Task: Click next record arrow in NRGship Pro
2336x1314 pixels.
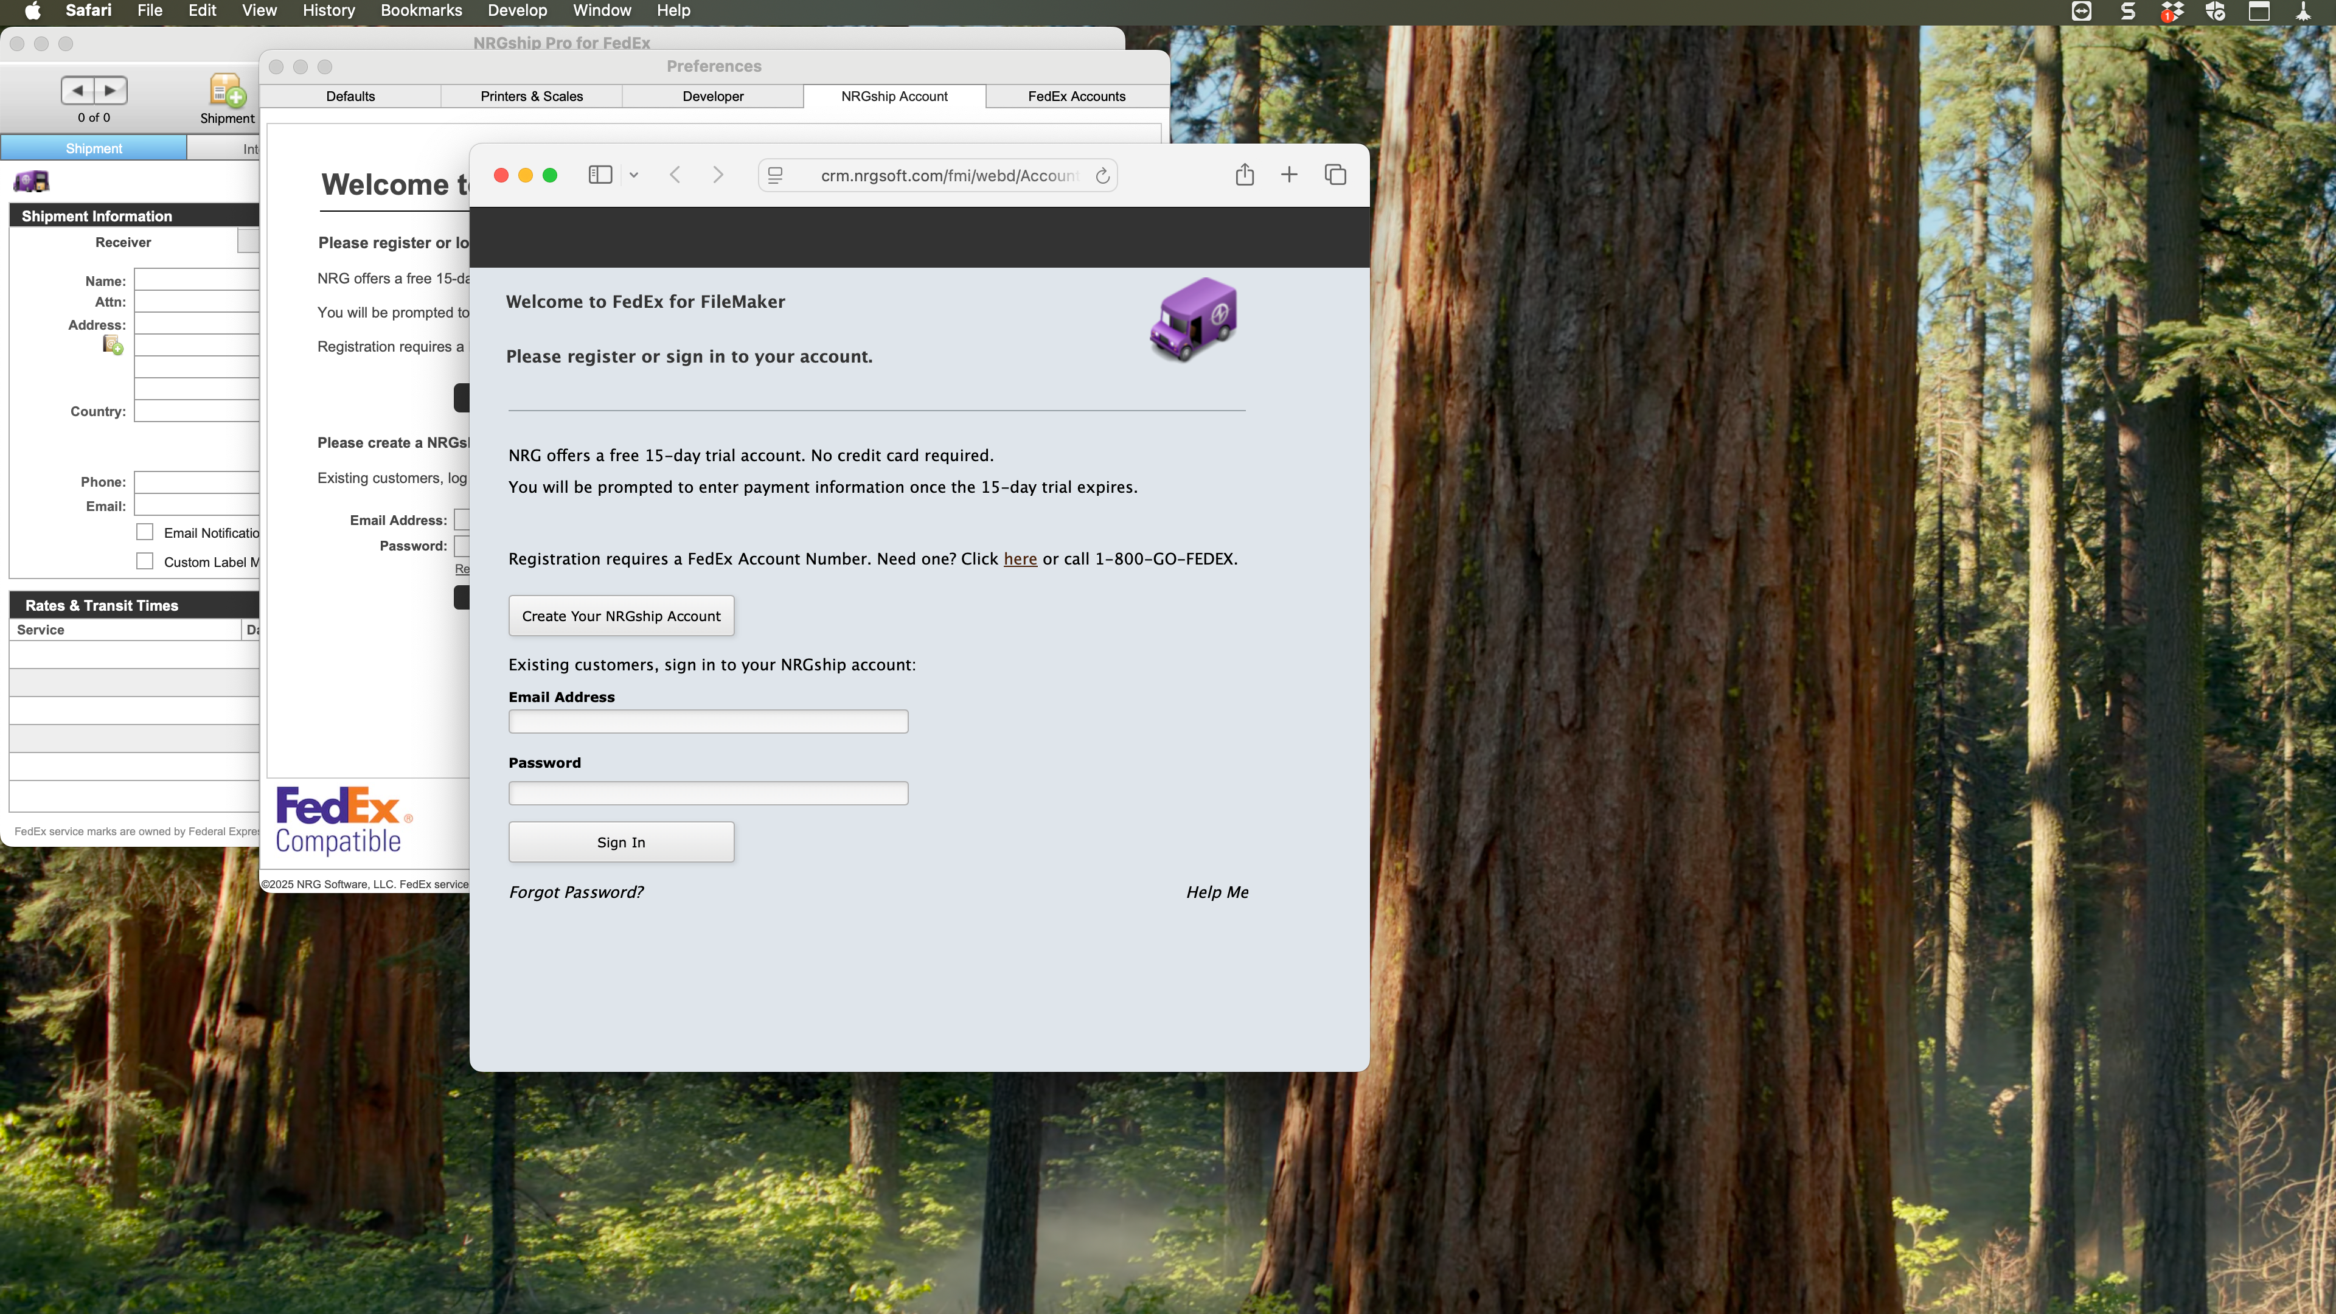Action: click(111, 90)
